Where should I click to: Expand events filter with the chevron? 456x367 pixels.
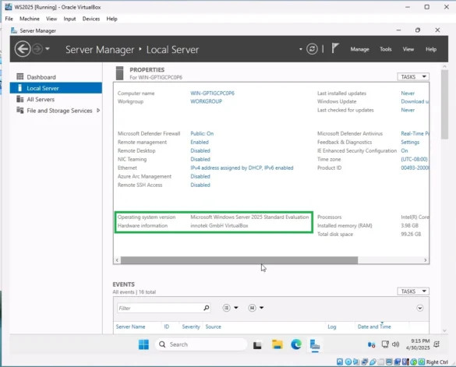[419, 308]
